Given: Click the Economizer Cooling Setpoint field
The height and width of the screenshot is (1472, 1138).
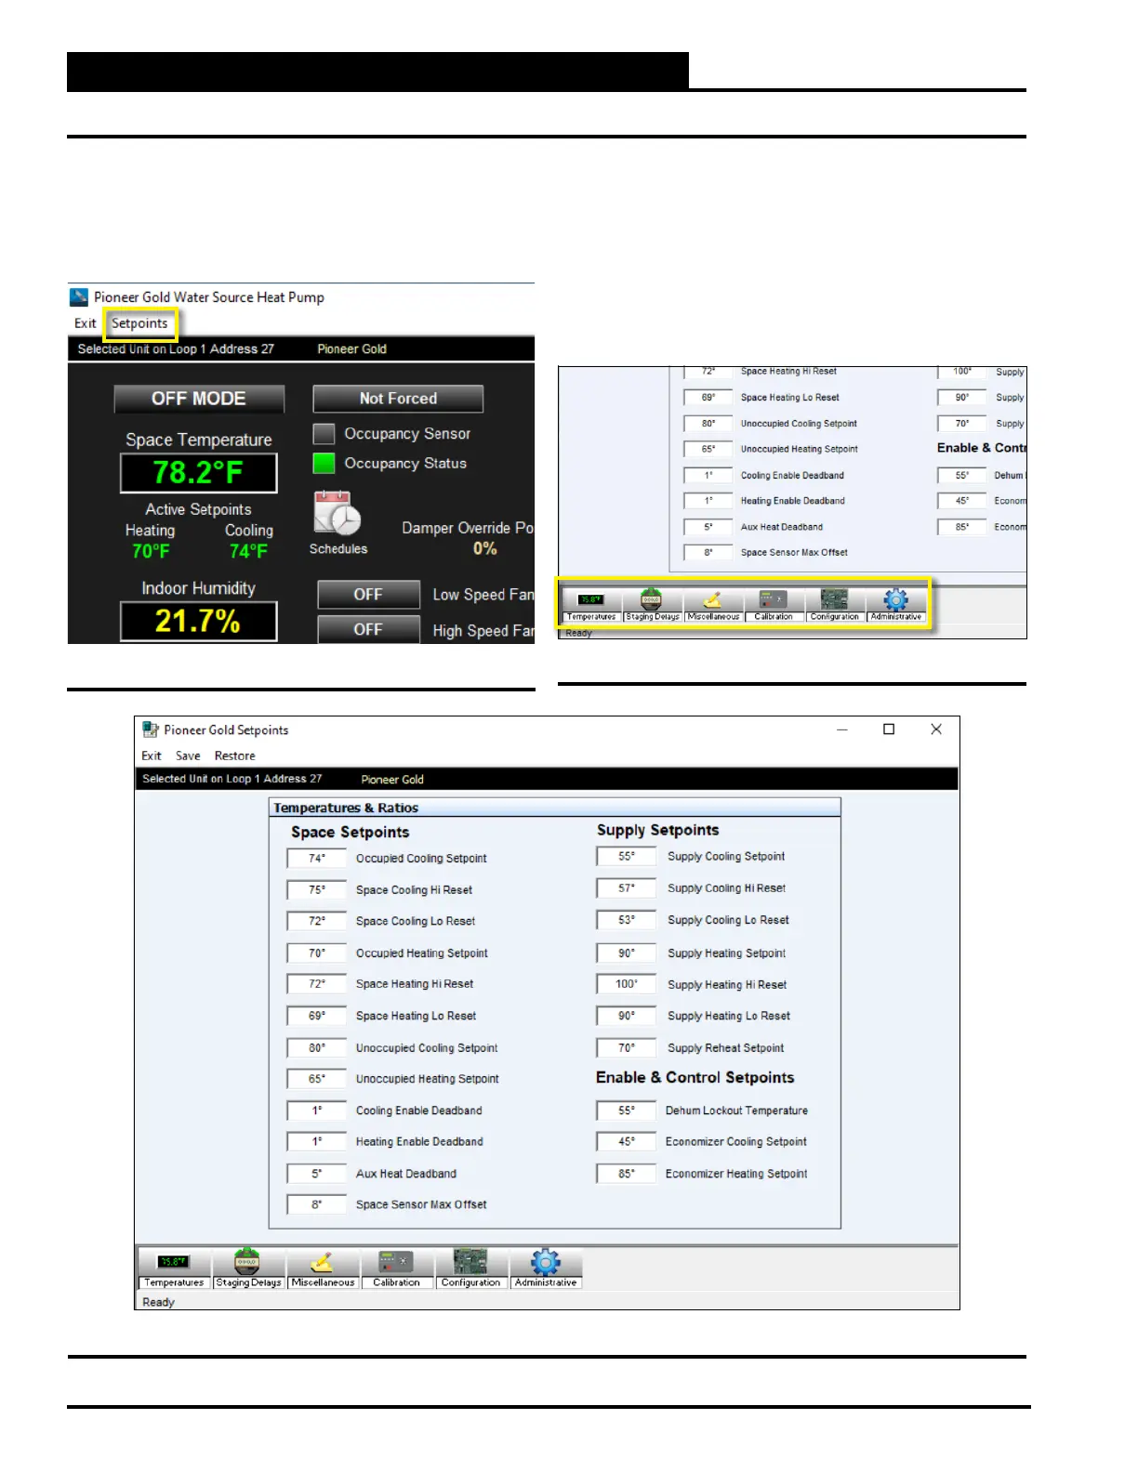Looking at the screenshot, I should point(627,1141).
